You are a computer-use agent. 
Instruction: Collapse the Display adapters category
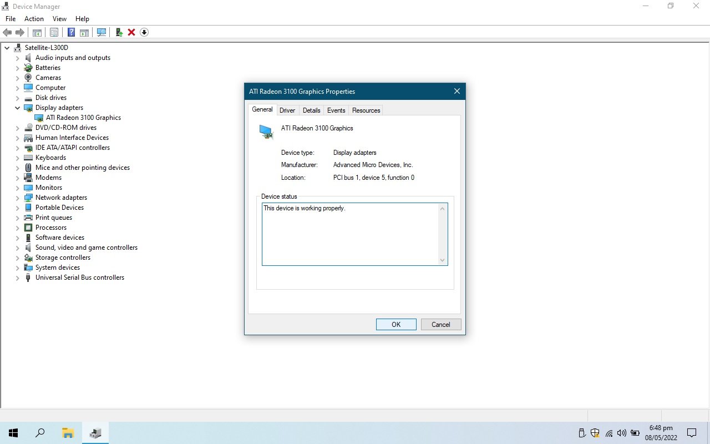[17, 108]
